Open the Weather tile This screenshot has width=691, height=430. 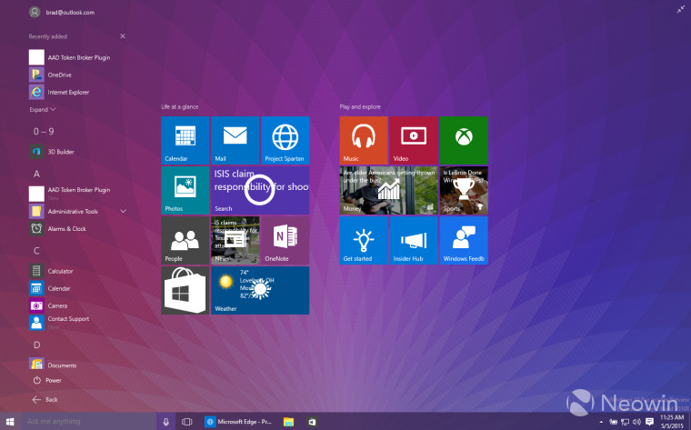tap(260, 290)
